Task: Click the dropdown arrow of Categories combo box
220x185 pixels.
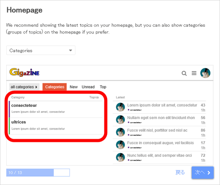Action: click(71, 50)
